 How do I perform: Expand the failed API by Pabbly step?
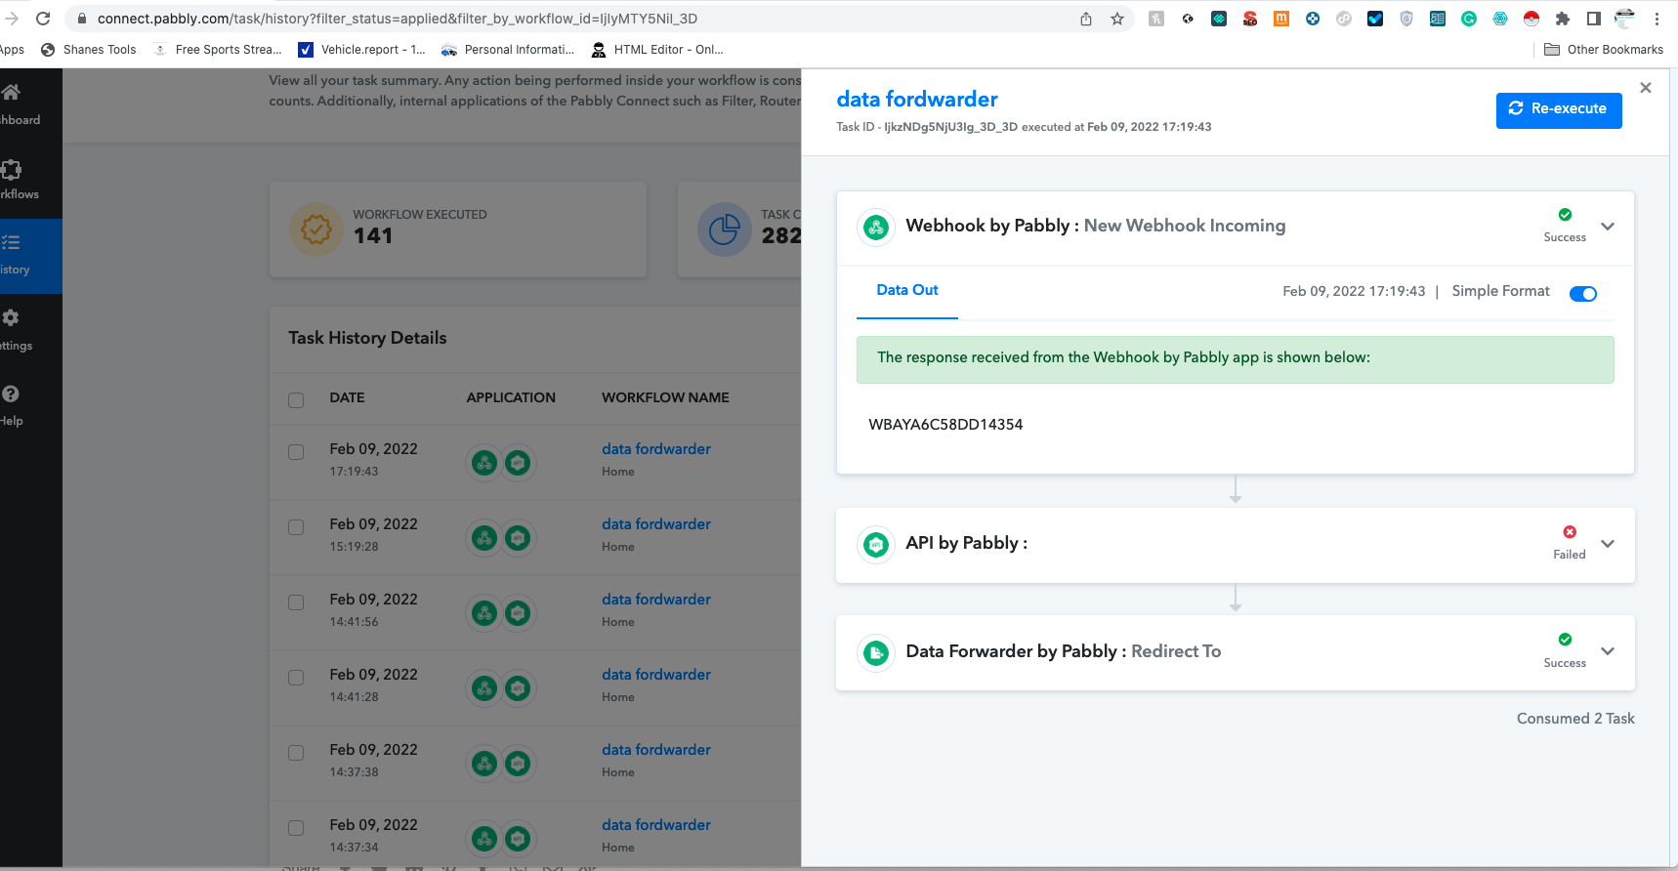(x=1608, y=543)
